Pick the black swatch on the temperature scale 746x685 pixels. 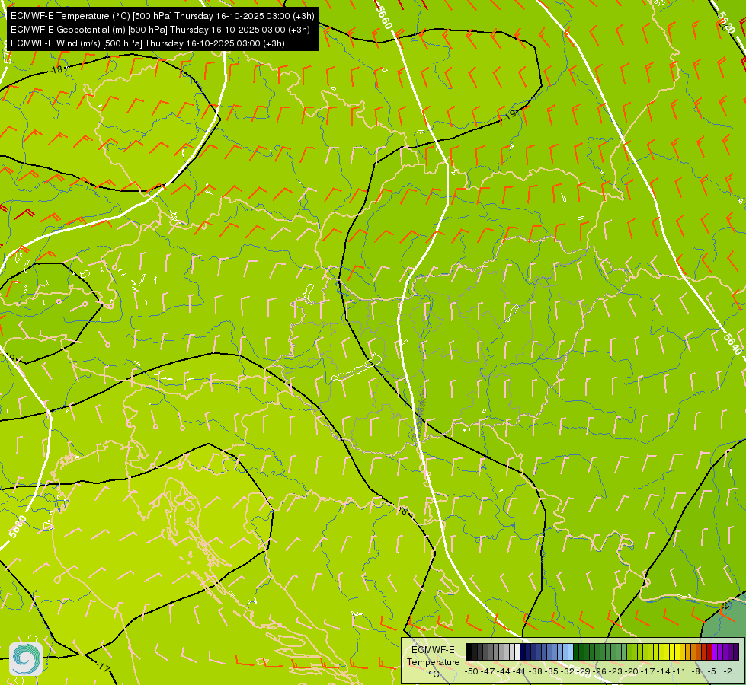coord(469,652)
